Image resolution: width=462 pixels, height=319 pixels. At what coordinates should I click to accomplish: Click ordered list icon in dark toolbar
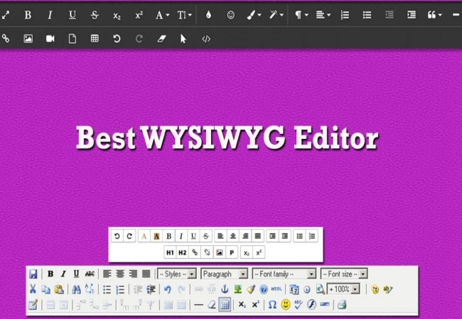(x=345, y=15)
